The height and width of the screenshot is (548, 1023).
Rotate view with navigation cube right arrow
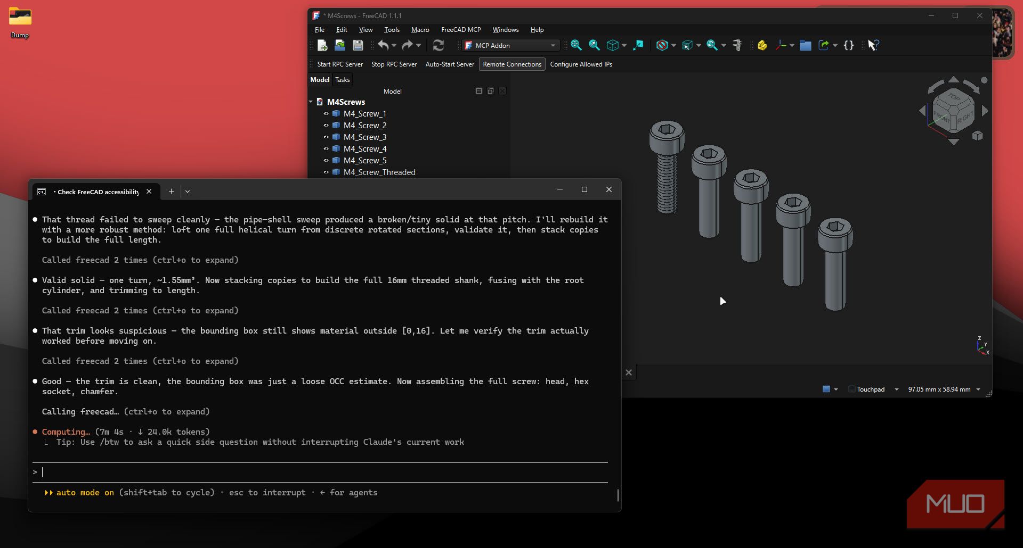tap(985, 111)
